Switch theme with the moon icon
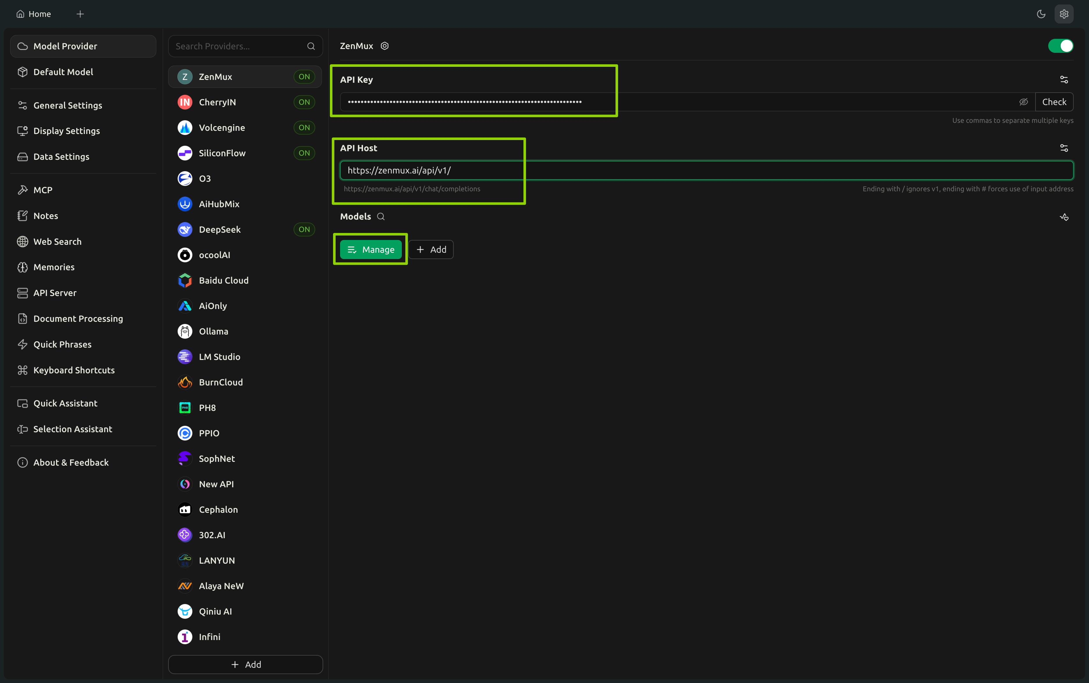Screen dimensions: 1089x683 pyautogui.click(x=1041, y=14)
